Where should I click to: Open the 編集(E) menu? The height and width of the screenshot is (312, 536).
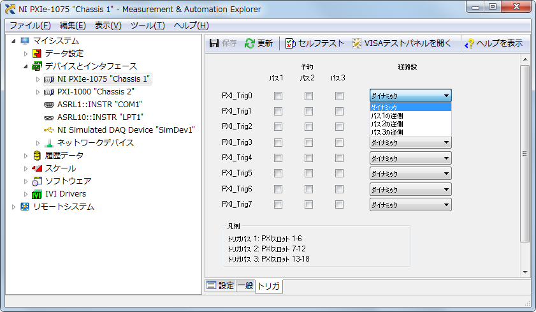point(73,26)
